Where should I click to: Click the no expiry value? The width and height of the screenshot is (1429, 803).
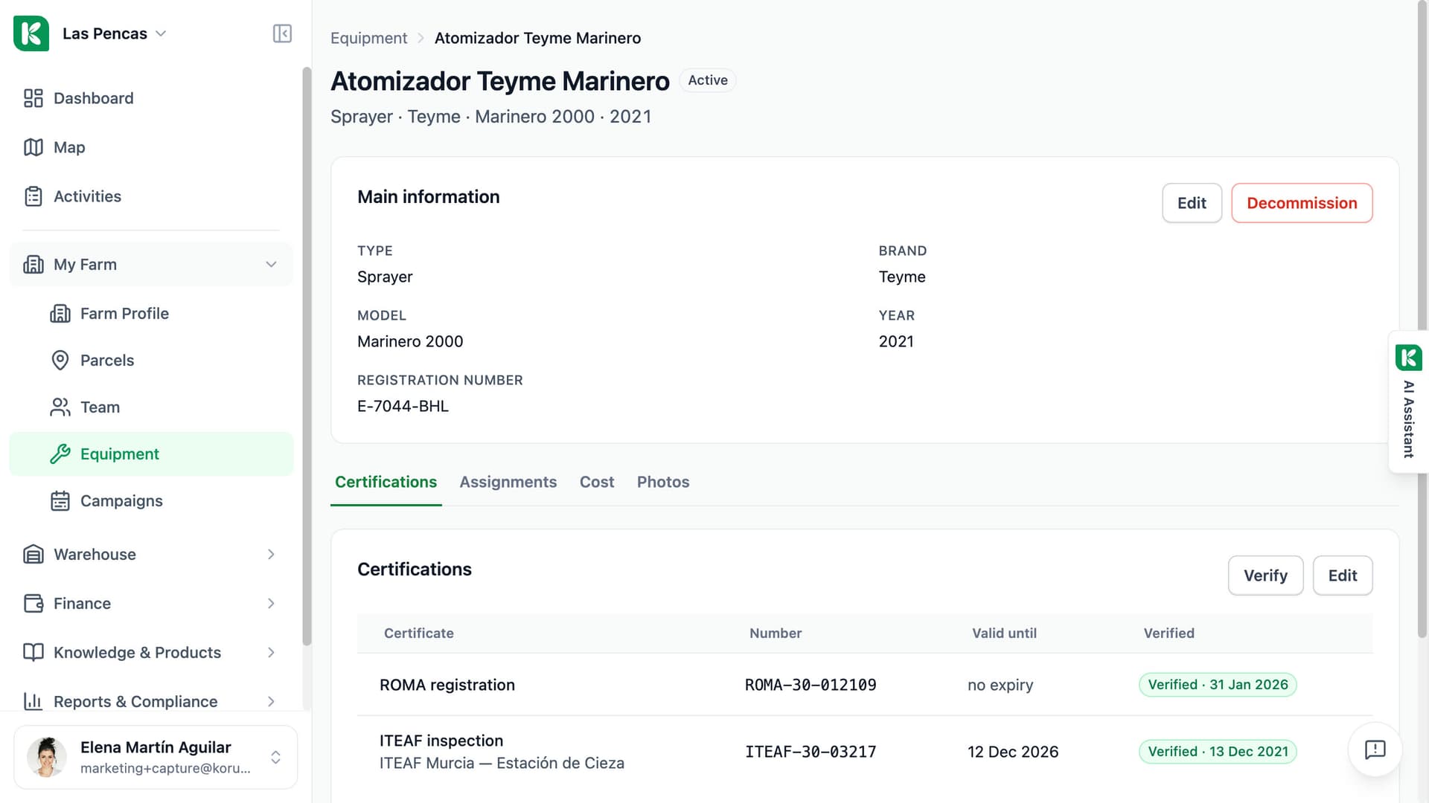(x=1000, y=685)
